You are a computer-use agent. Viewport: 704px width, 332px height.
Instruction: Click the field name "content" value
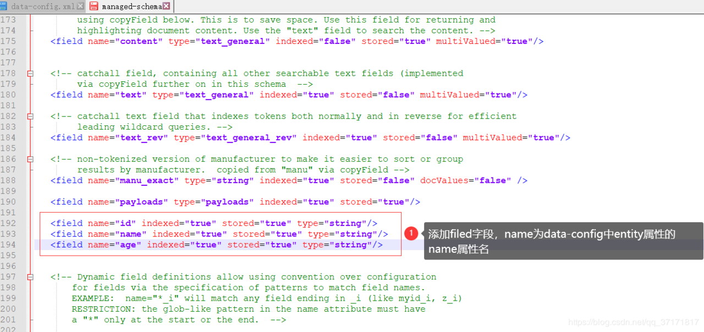click(x=139, y=41)
